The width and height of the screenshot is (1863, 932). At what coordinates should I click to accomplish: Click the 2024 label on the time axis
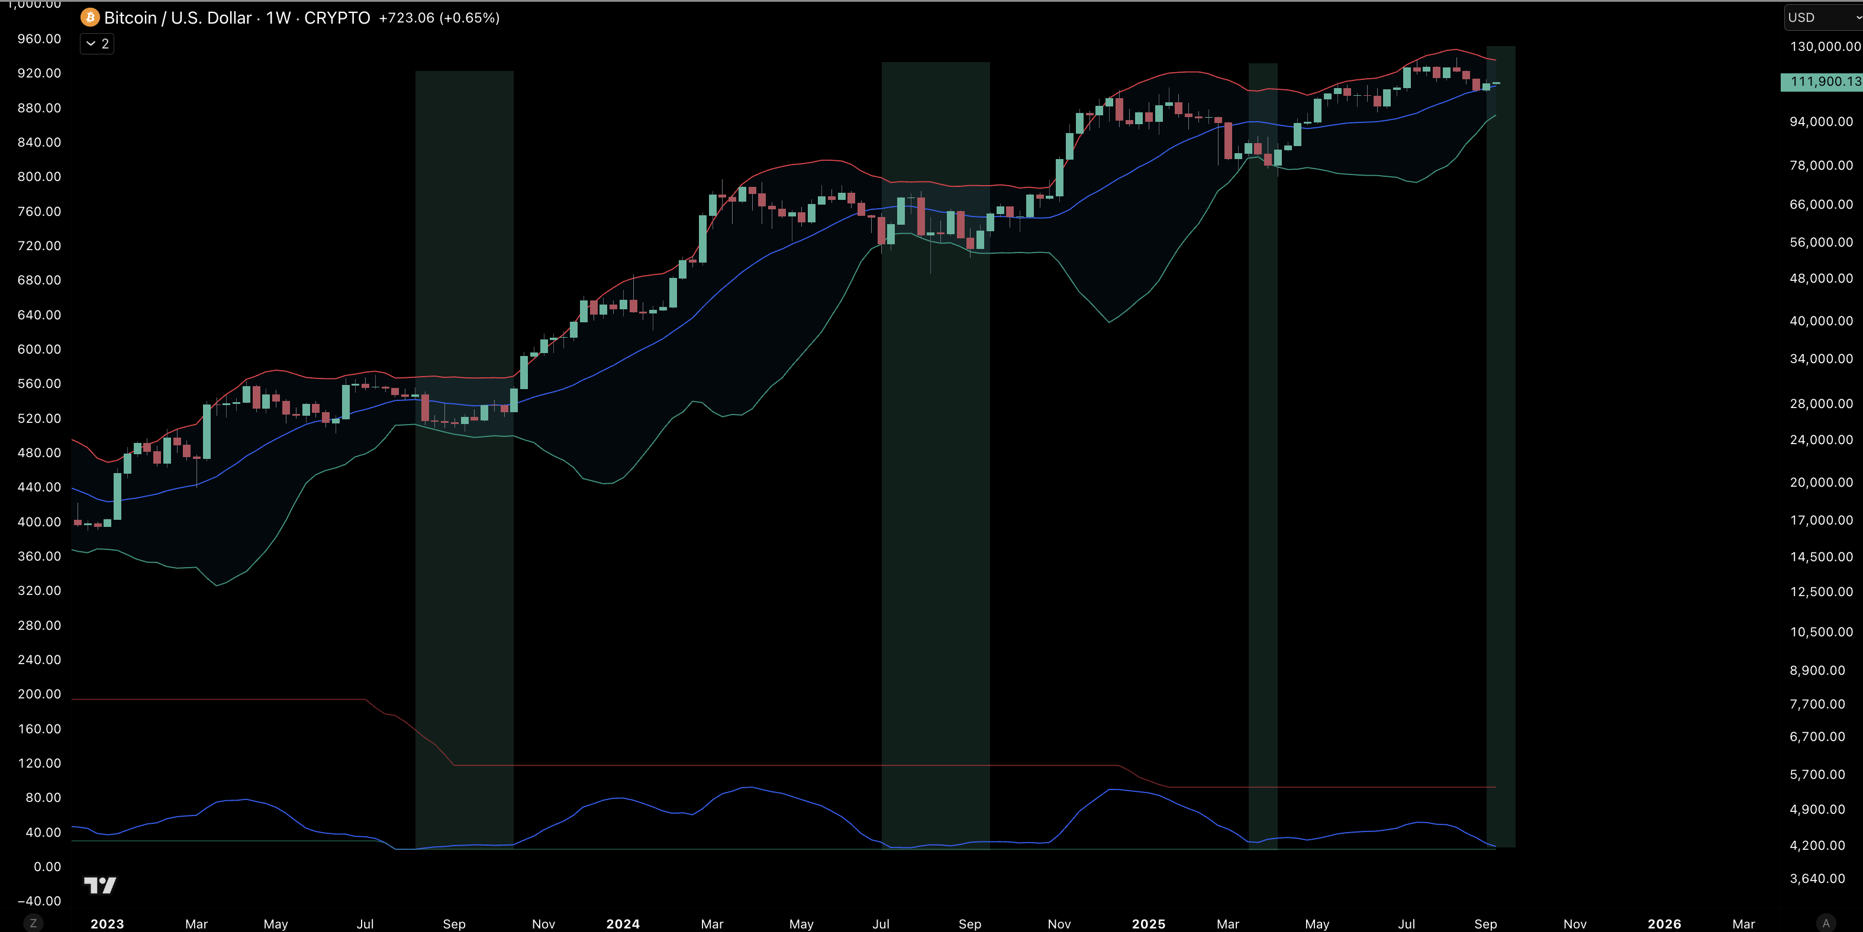(623, 923)
